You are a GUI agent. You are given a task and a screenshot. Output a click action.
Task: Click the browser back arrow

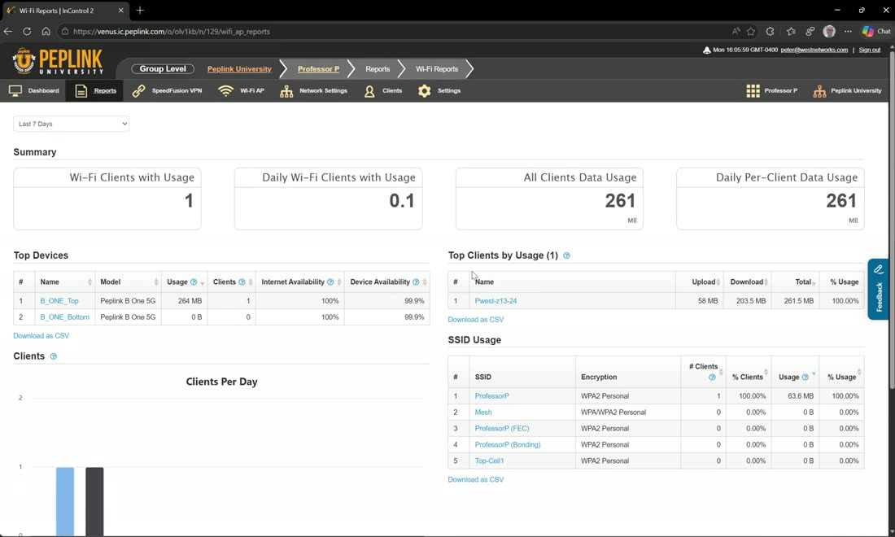coord(8,32)
